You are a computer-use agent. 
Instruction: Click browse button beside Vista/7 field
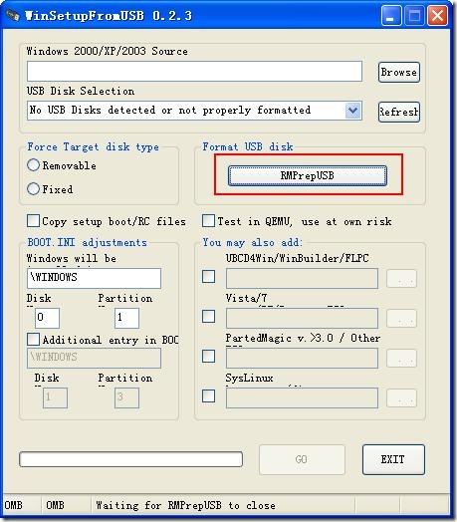point(402,319)
